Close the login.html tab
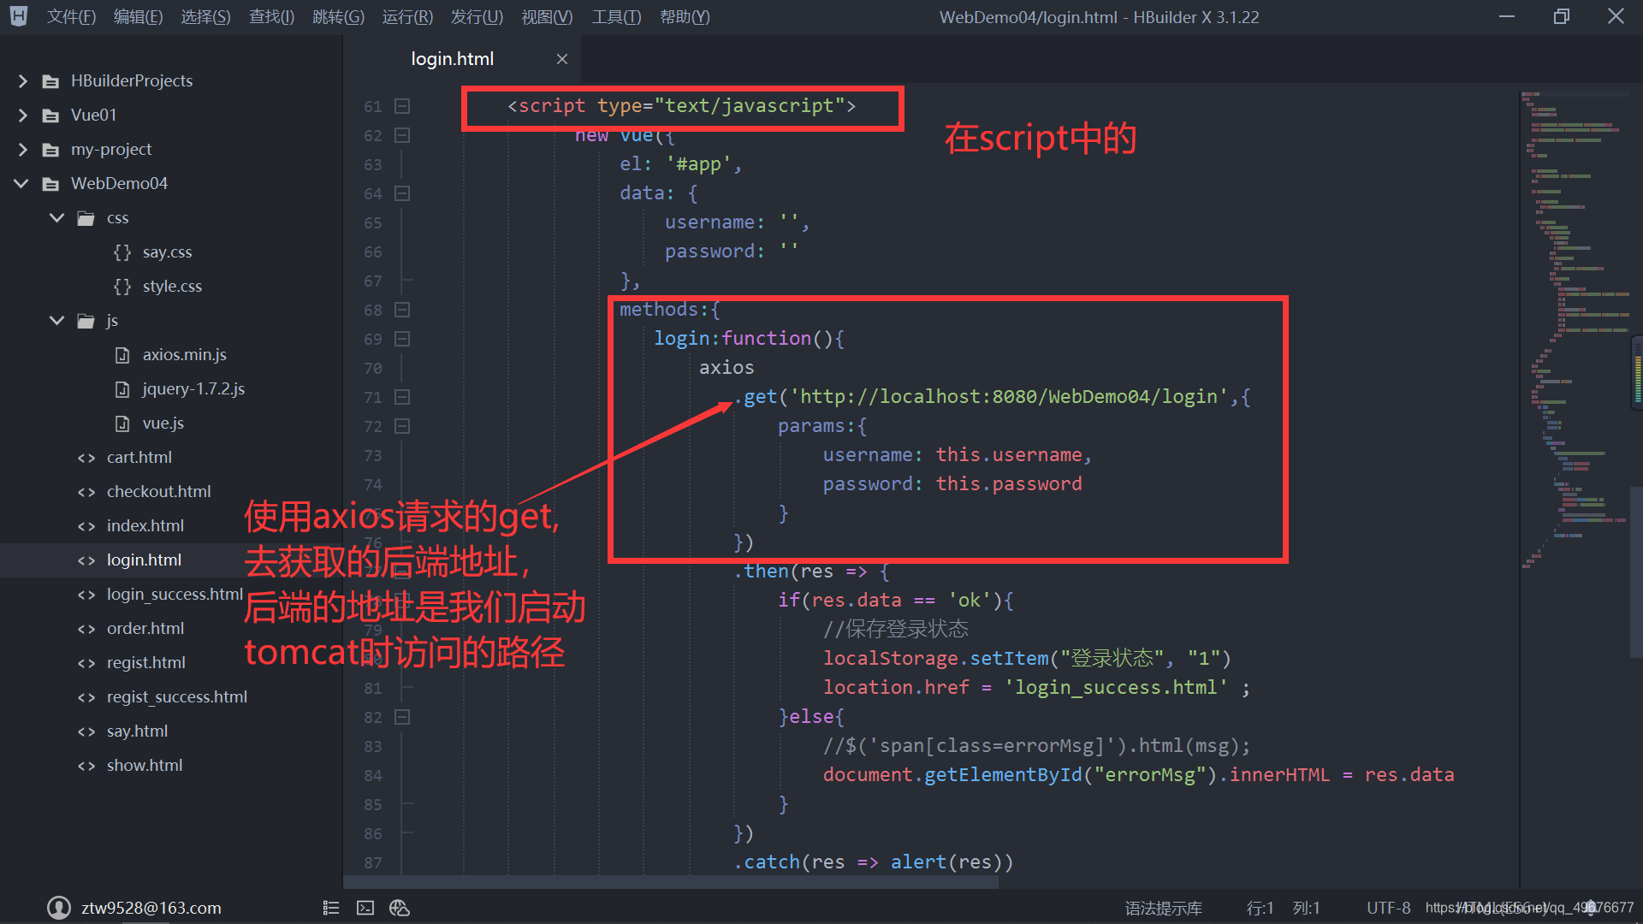Viewport: 1643px width, 924px height. pos(562,59)
